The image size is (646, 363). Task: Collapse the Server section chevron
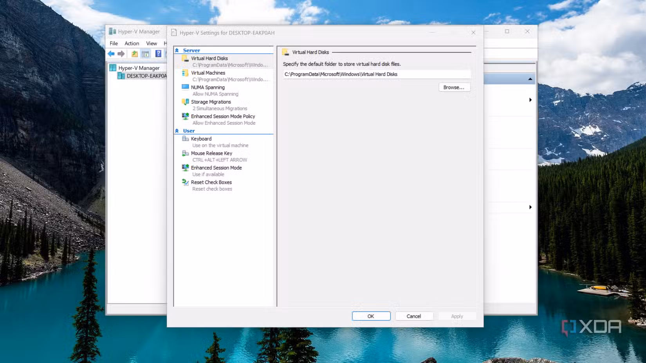[177, 50]
